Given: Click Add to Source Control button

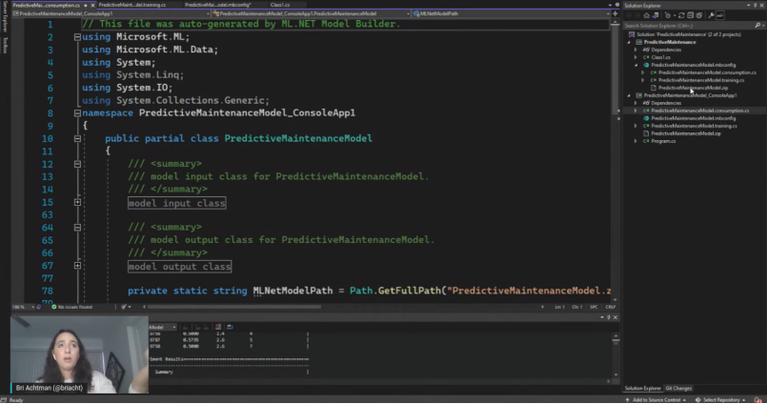Looking at the screenshot, I should click(x=656, y=399).
